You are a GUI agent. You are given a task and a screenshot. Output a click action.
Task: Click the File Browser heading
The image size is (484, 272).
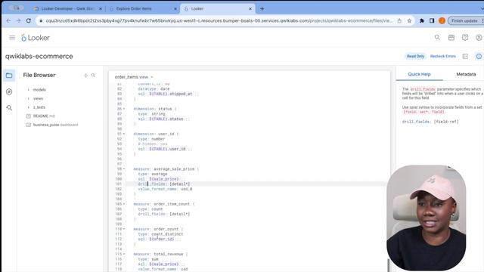[39, 76]
